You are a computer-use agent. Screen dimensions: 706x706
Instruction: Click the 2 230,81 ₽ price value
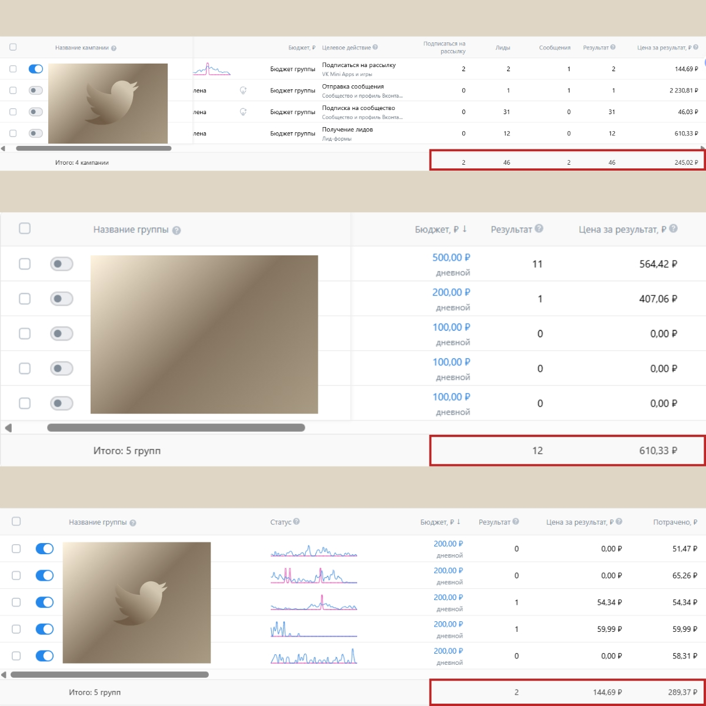click(684, 91)
